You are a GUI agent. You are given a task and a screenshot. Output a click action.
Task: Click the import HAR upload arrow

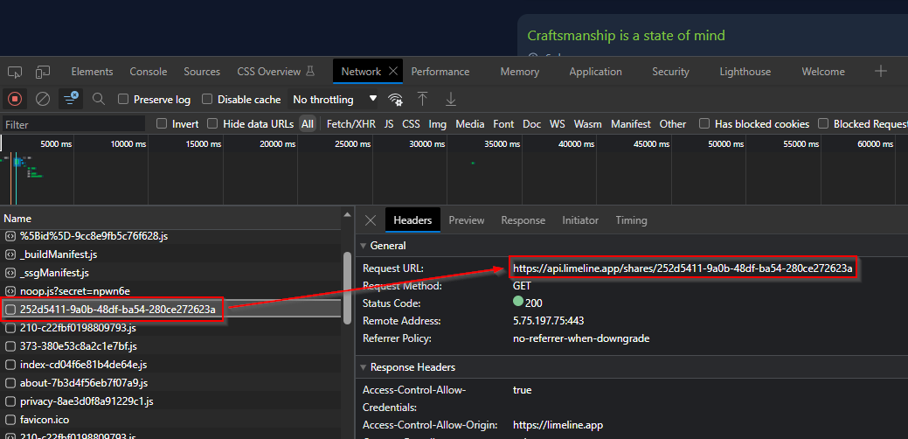click(x=423, y=99)
